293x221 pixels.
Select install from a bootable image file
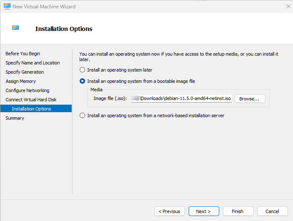point(137,81)
